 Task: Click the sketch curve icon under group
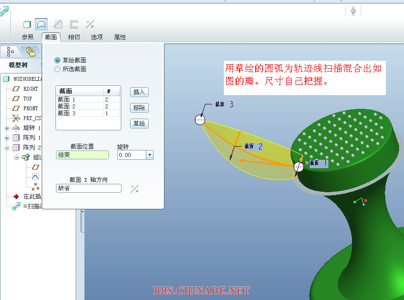pyautogui.click(x=35, y=177)
